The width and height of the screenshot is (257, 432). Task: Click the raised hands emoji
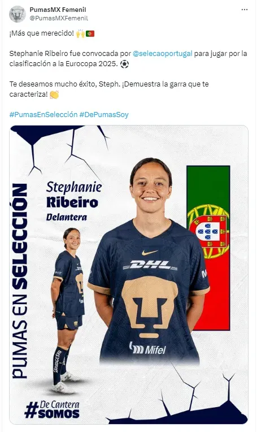(x=80, y=33)
